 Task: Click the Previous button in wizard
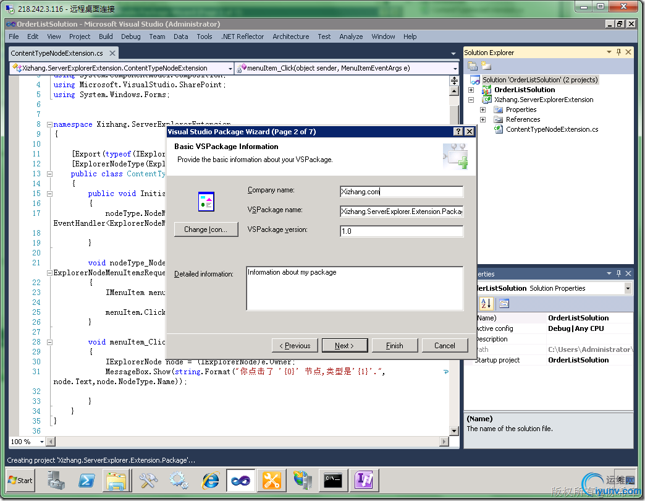click(295, 345)
